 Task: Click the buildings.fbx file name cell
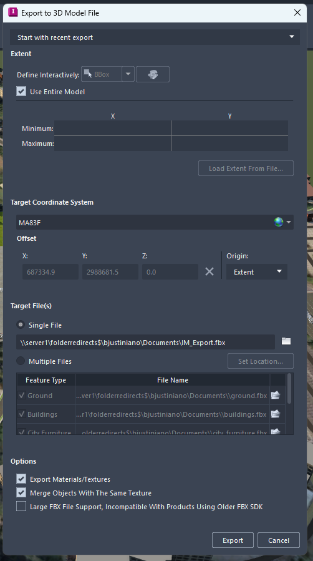coord(173,414)
